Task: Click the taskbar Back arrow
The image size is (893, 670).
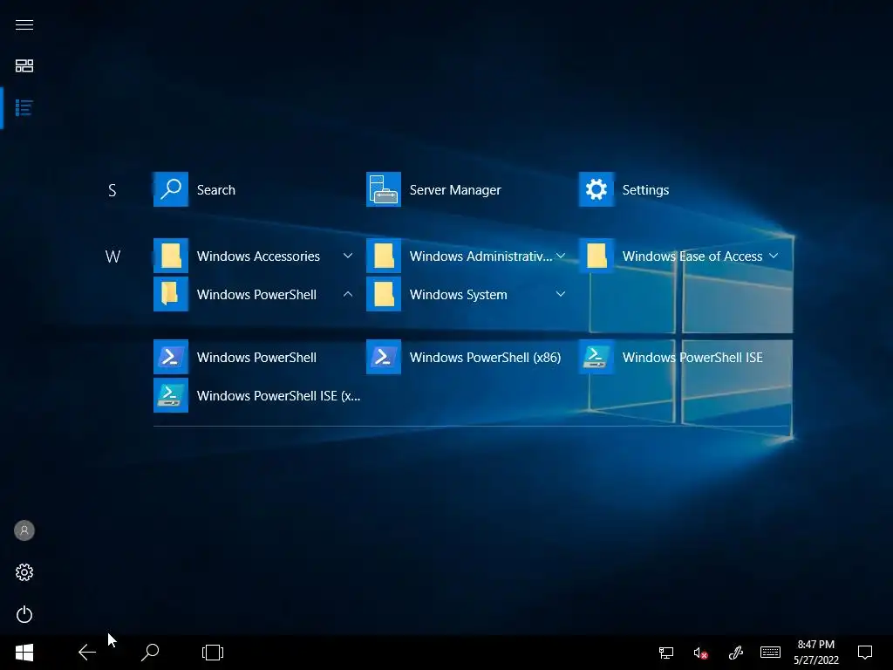Action: [86, 653]
